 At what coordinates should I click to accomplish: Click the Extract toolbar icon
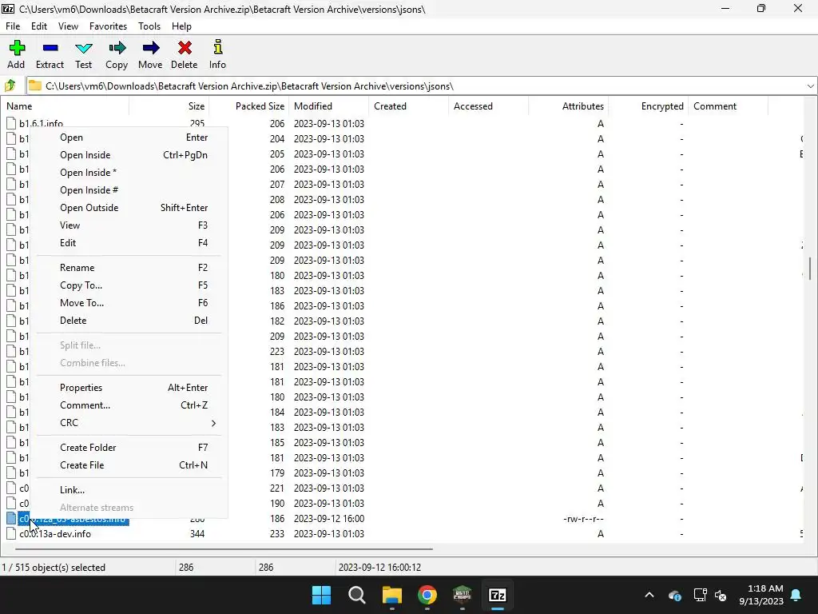(50, 49)
